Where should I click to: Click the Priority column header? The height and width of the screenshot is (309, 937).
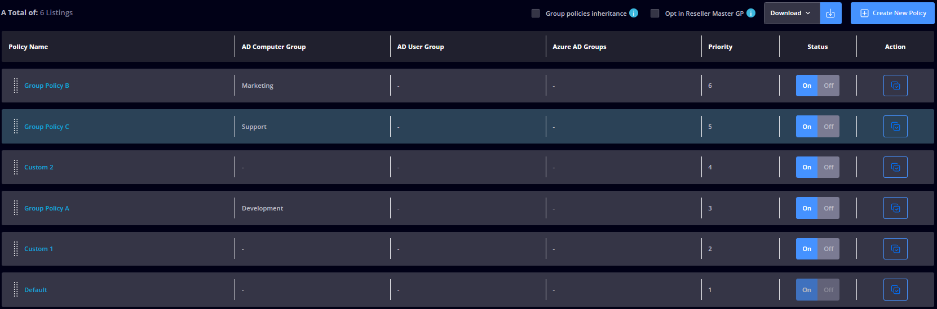(x=720, y=47)
